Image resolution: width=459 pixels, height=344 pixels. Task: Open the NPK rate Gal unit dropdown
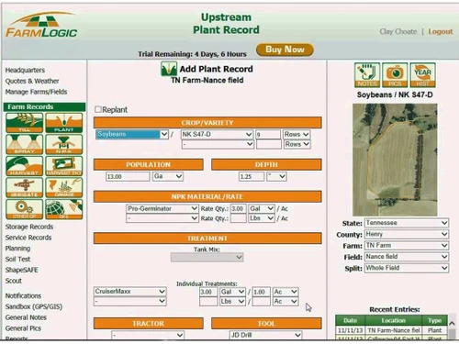coord(262,208)
